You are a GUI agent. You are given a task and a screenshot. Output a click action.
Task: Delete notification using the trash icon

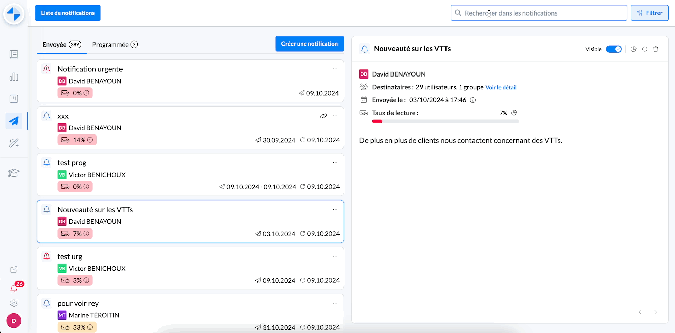(x=655, y=49)
